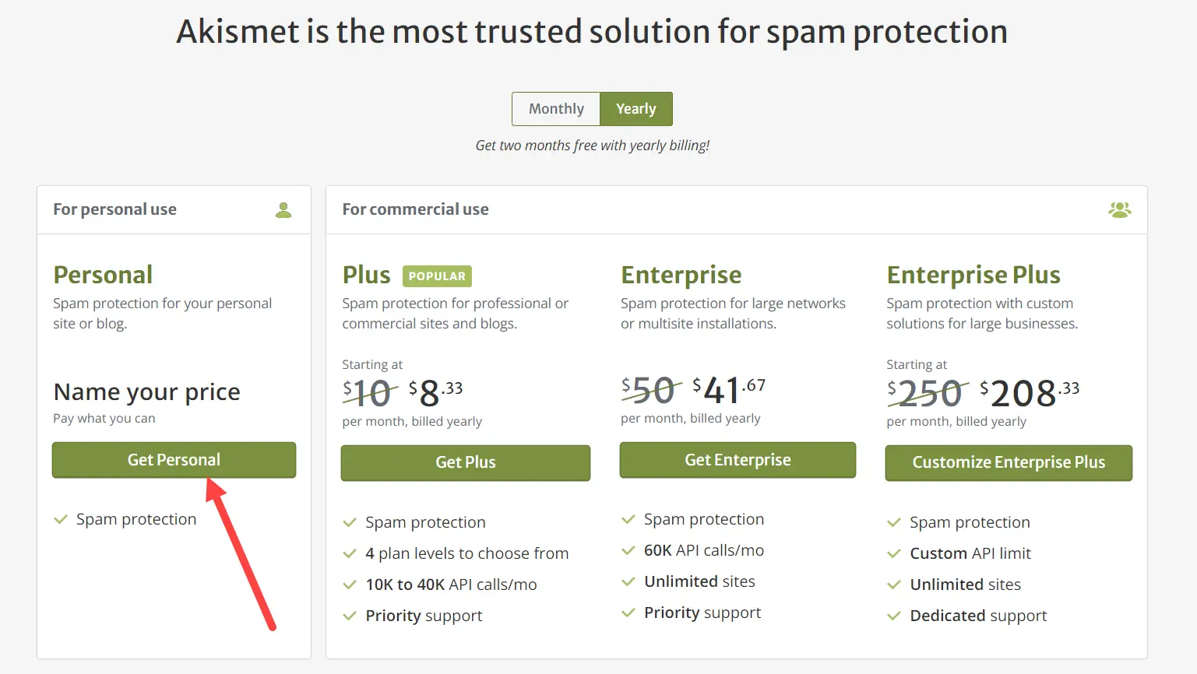The image size is (1197, 674).
Task: Click checkmark next to 4 plan levels
Action: pyautogui.click(x=350, y=553)
